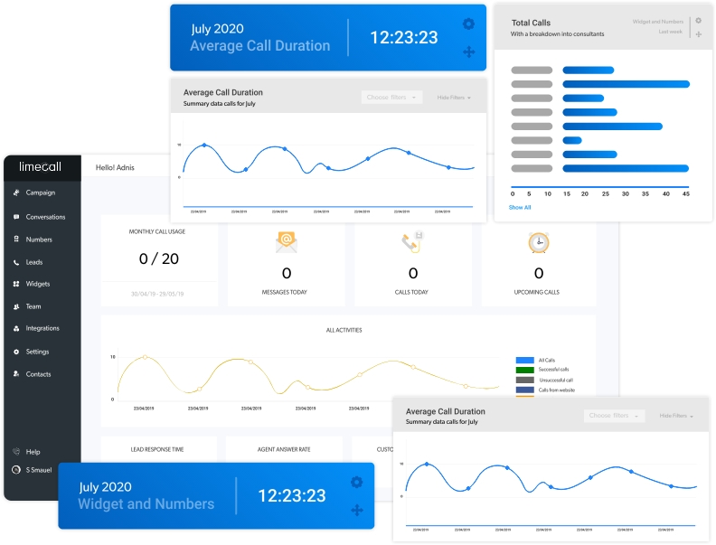Click the Widgets grid icon
Screen dimensions: 716x545
click(x=16, y=284)
